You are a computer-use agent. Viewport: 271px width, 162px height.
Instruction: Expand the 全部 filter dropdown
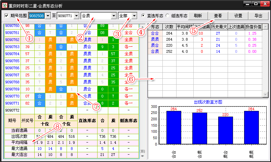pyautogui.click(x=134, y=16)
